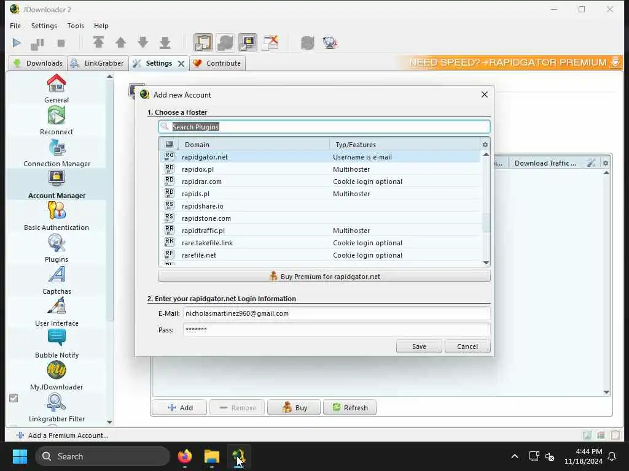Click hoster list scrollbar down arrow

(486, 262)
